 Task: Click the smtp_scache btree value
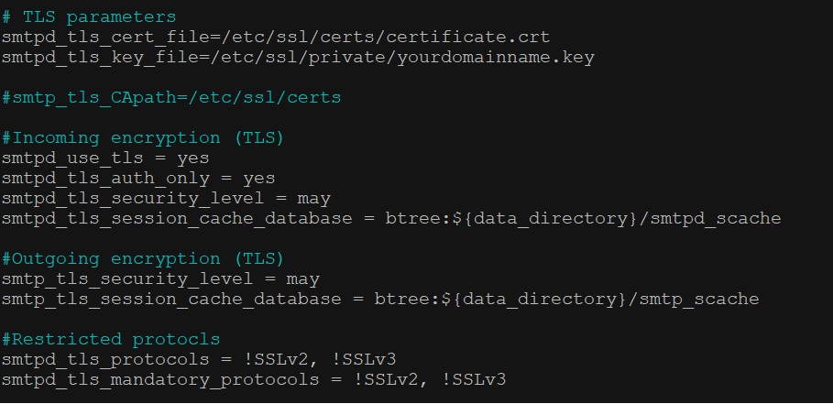point(566,300)
